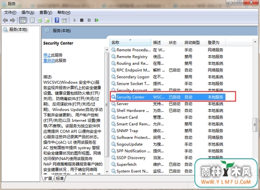
Task: Select the Server service row
Action: click(x=168, y=104)
